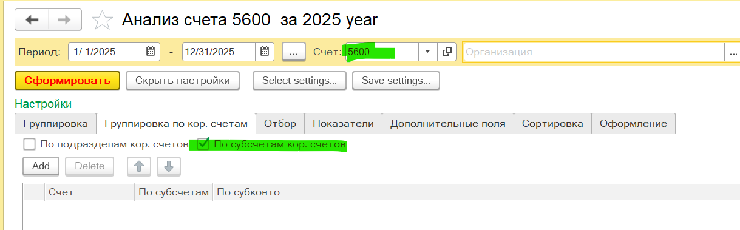This screenshot has height=230, width=740.
Task: Click Save settings... button
Action: tap(396, 80)
